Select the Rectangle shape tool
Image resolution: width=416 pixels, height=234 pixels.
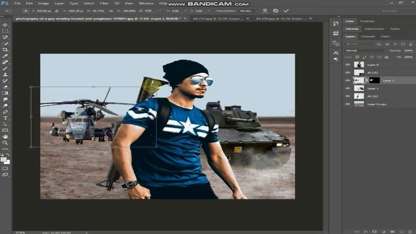(x=5, y=131)
